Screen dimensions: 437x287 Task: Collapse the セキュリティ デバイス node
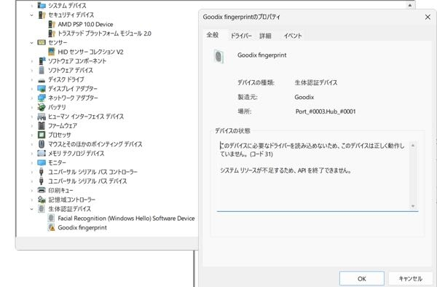coord(31,15)
